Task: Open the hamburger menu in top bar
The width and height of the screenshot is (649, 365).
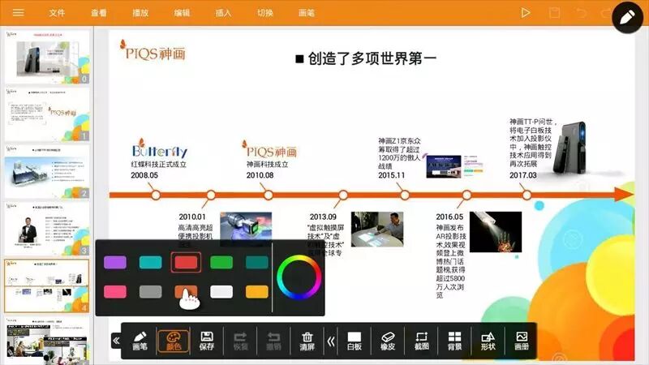Action: click(x=18, y=13)
